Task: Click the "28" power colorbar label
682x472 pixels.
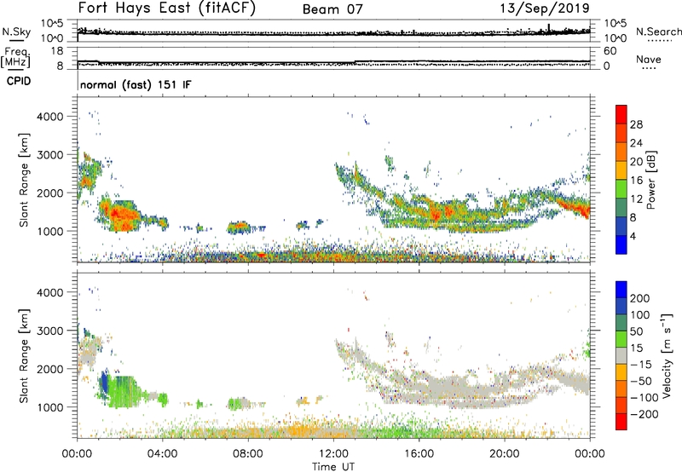Action: click(636, 124)
